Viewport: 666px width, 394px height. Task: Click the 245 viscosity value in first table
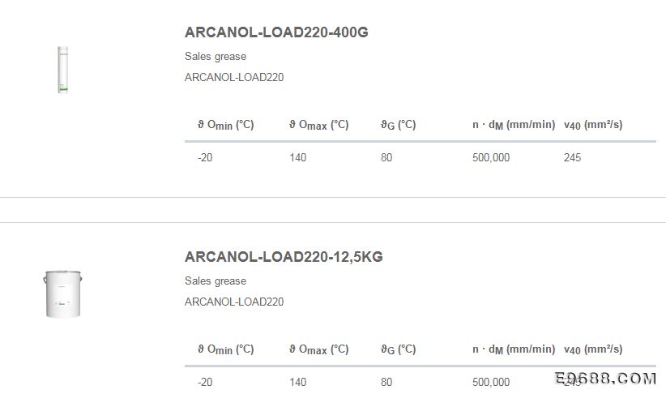click(572, 158)
